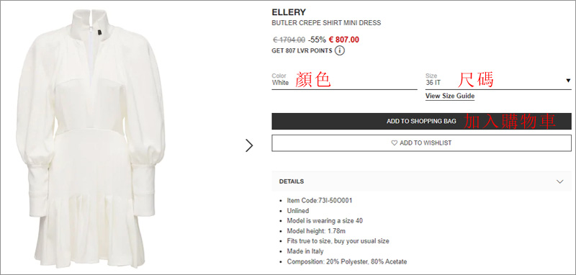Select the 36 IT size field
Screen dimensions: 576x275
coord(498,81)
